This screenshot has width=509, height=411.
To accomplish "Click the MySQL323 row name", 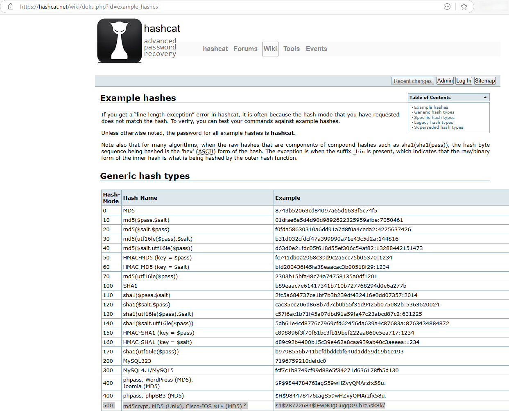I will pyautogui.click(x=137, y=361).
